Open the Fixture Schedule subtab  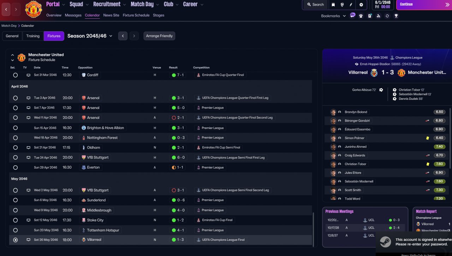point(136,15)
